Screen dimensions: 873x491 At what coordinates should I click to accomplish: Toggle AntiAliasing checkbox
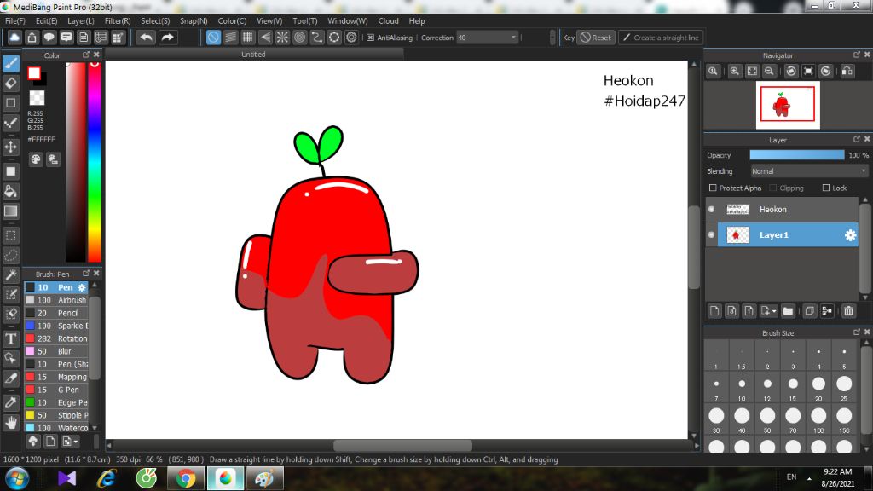click(370, 38)
